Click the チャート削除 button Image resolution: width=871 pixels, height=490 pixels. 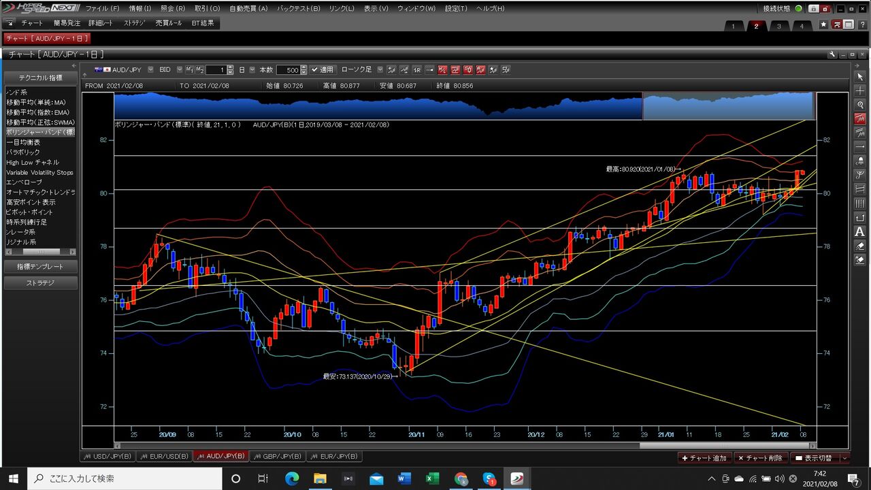761,458
